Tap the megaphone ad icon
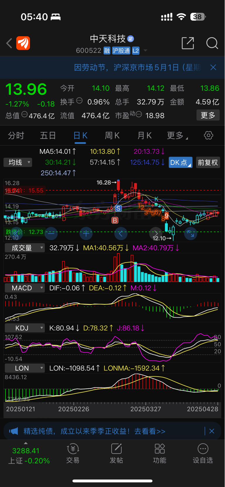The width and height of the screenshot is (225, 487). [13, 431]
